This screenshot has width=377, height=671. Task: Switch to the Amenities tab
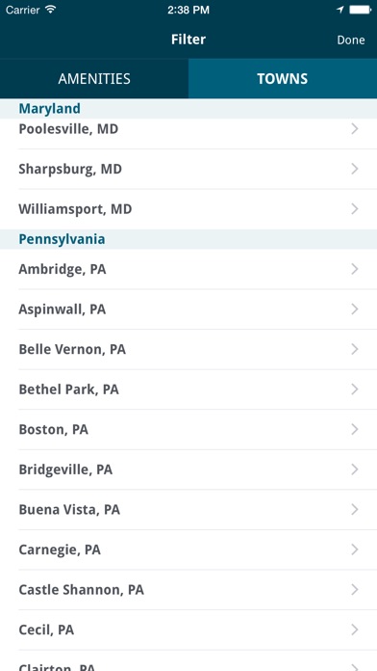coord(94,79)
